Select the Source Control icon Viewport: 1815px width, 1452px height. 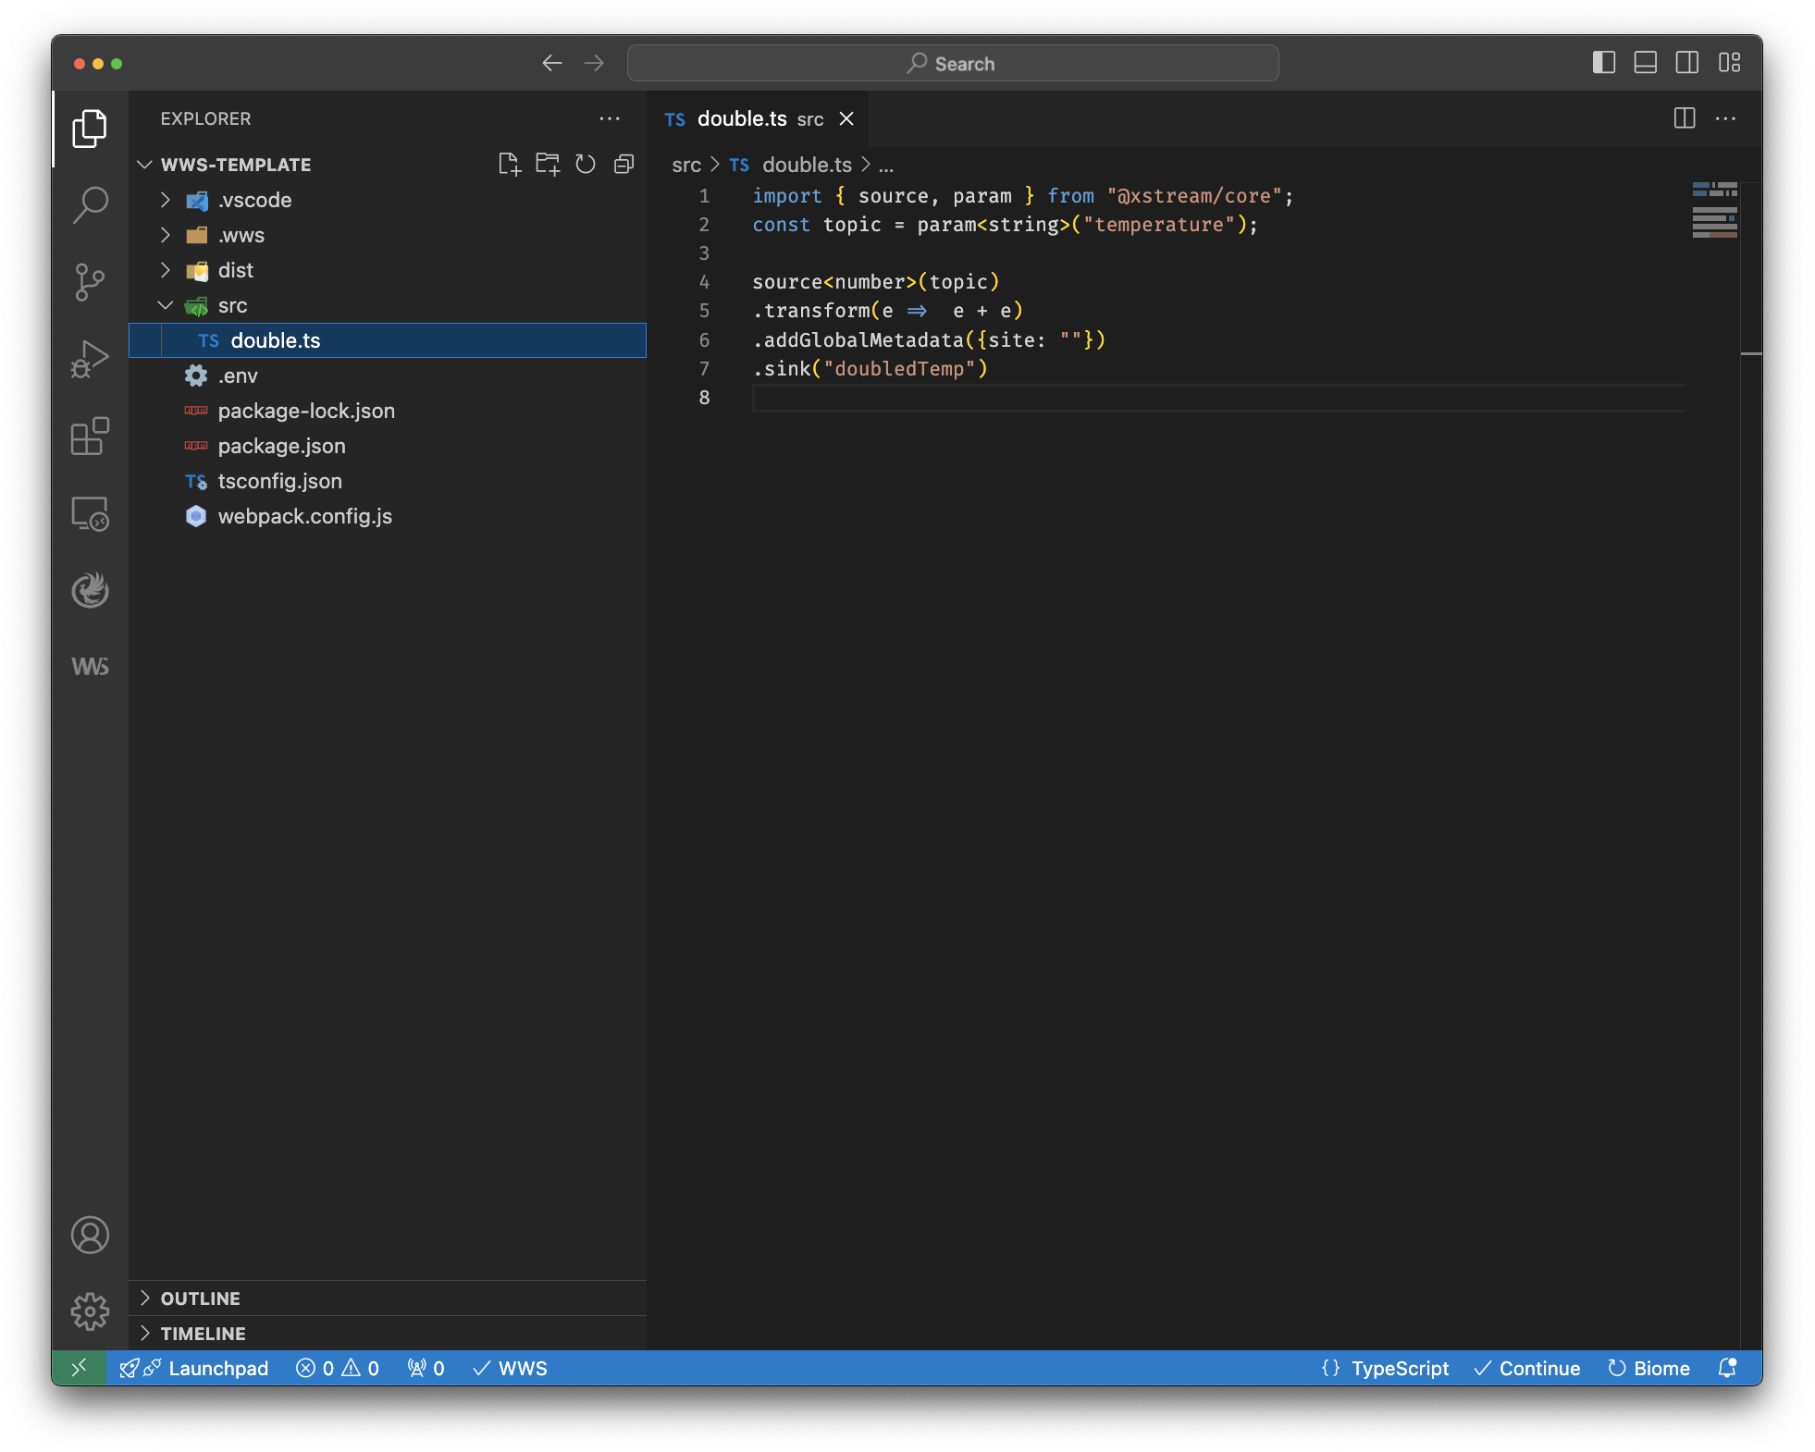point(90,282)
